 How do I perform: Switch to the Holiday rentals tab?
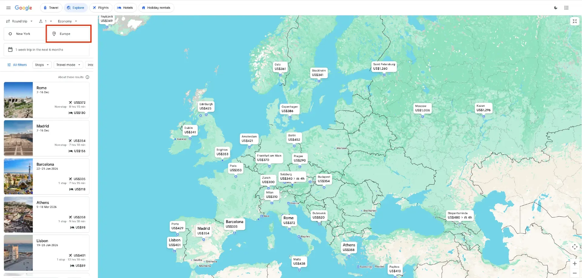click(156, 8)
